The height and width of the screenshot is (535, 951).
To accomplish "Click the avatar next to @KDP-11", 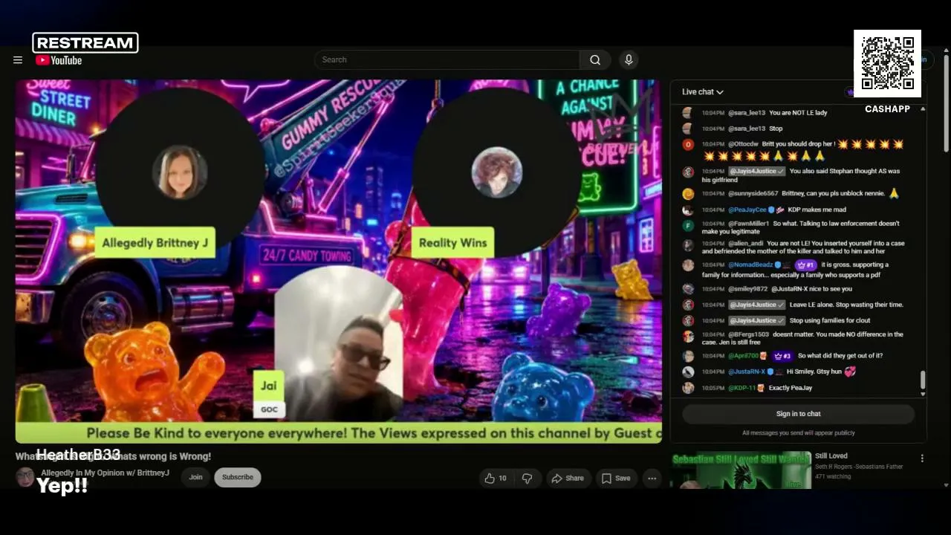I will (x=688, y=388).
